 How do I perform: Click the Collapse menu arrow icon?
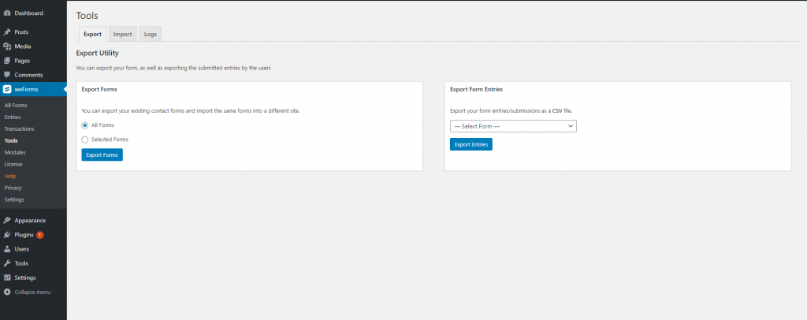tap(7, 292)
